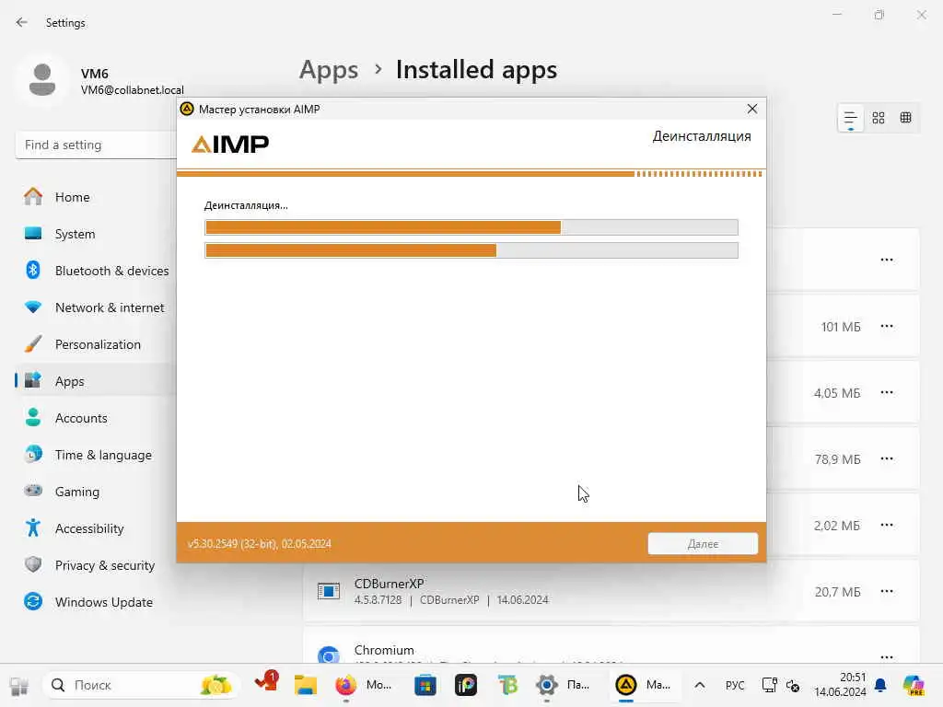Switch РУС input language indicator
This screenshot has width=943, height=707.
click(x=734, y=685)
